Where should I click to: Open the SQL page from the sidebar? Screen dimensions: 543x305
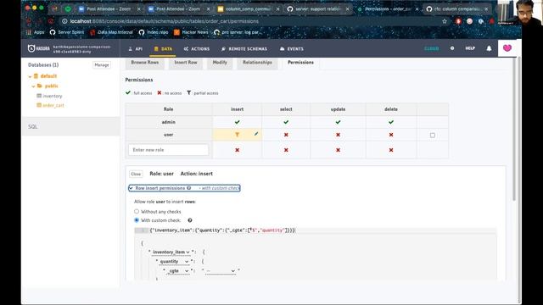click(71, 126)
